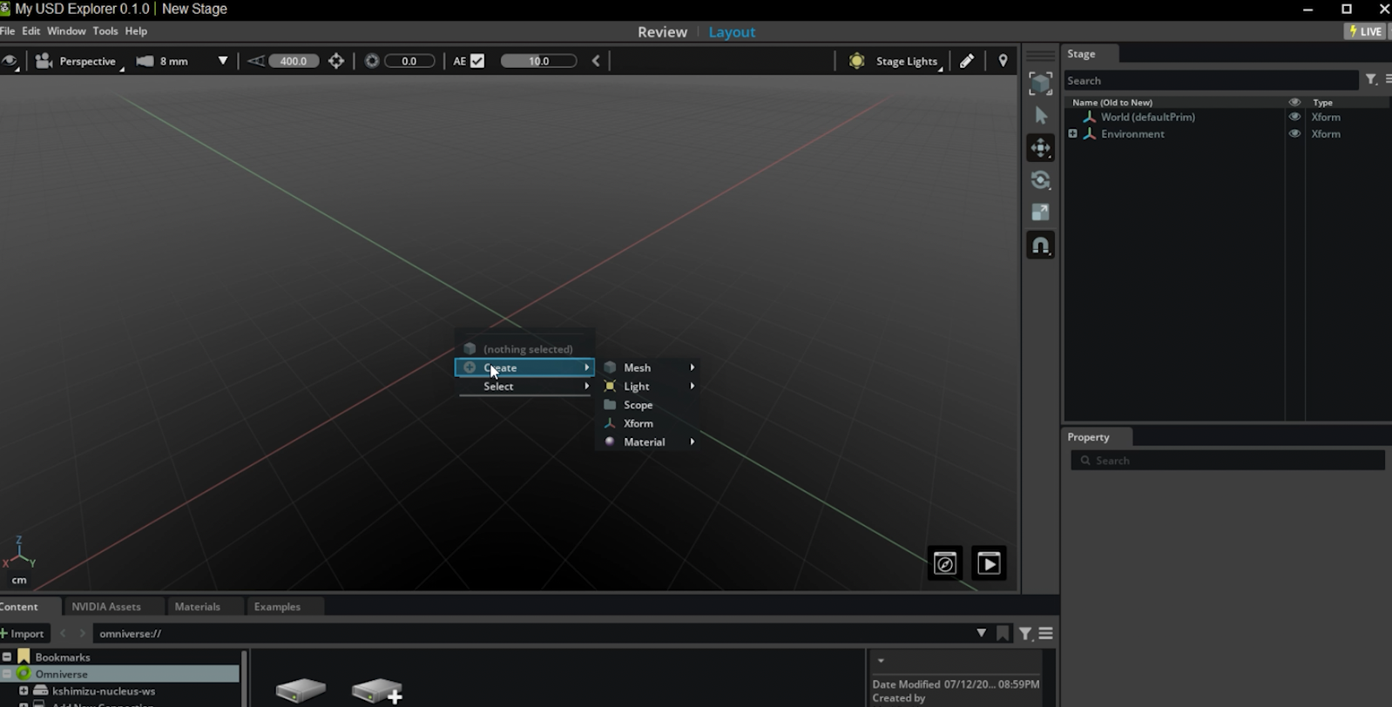Open the Perspective camera dropdown
Image resolution: width=1392 pixels, height=707 pixels.
88,62
